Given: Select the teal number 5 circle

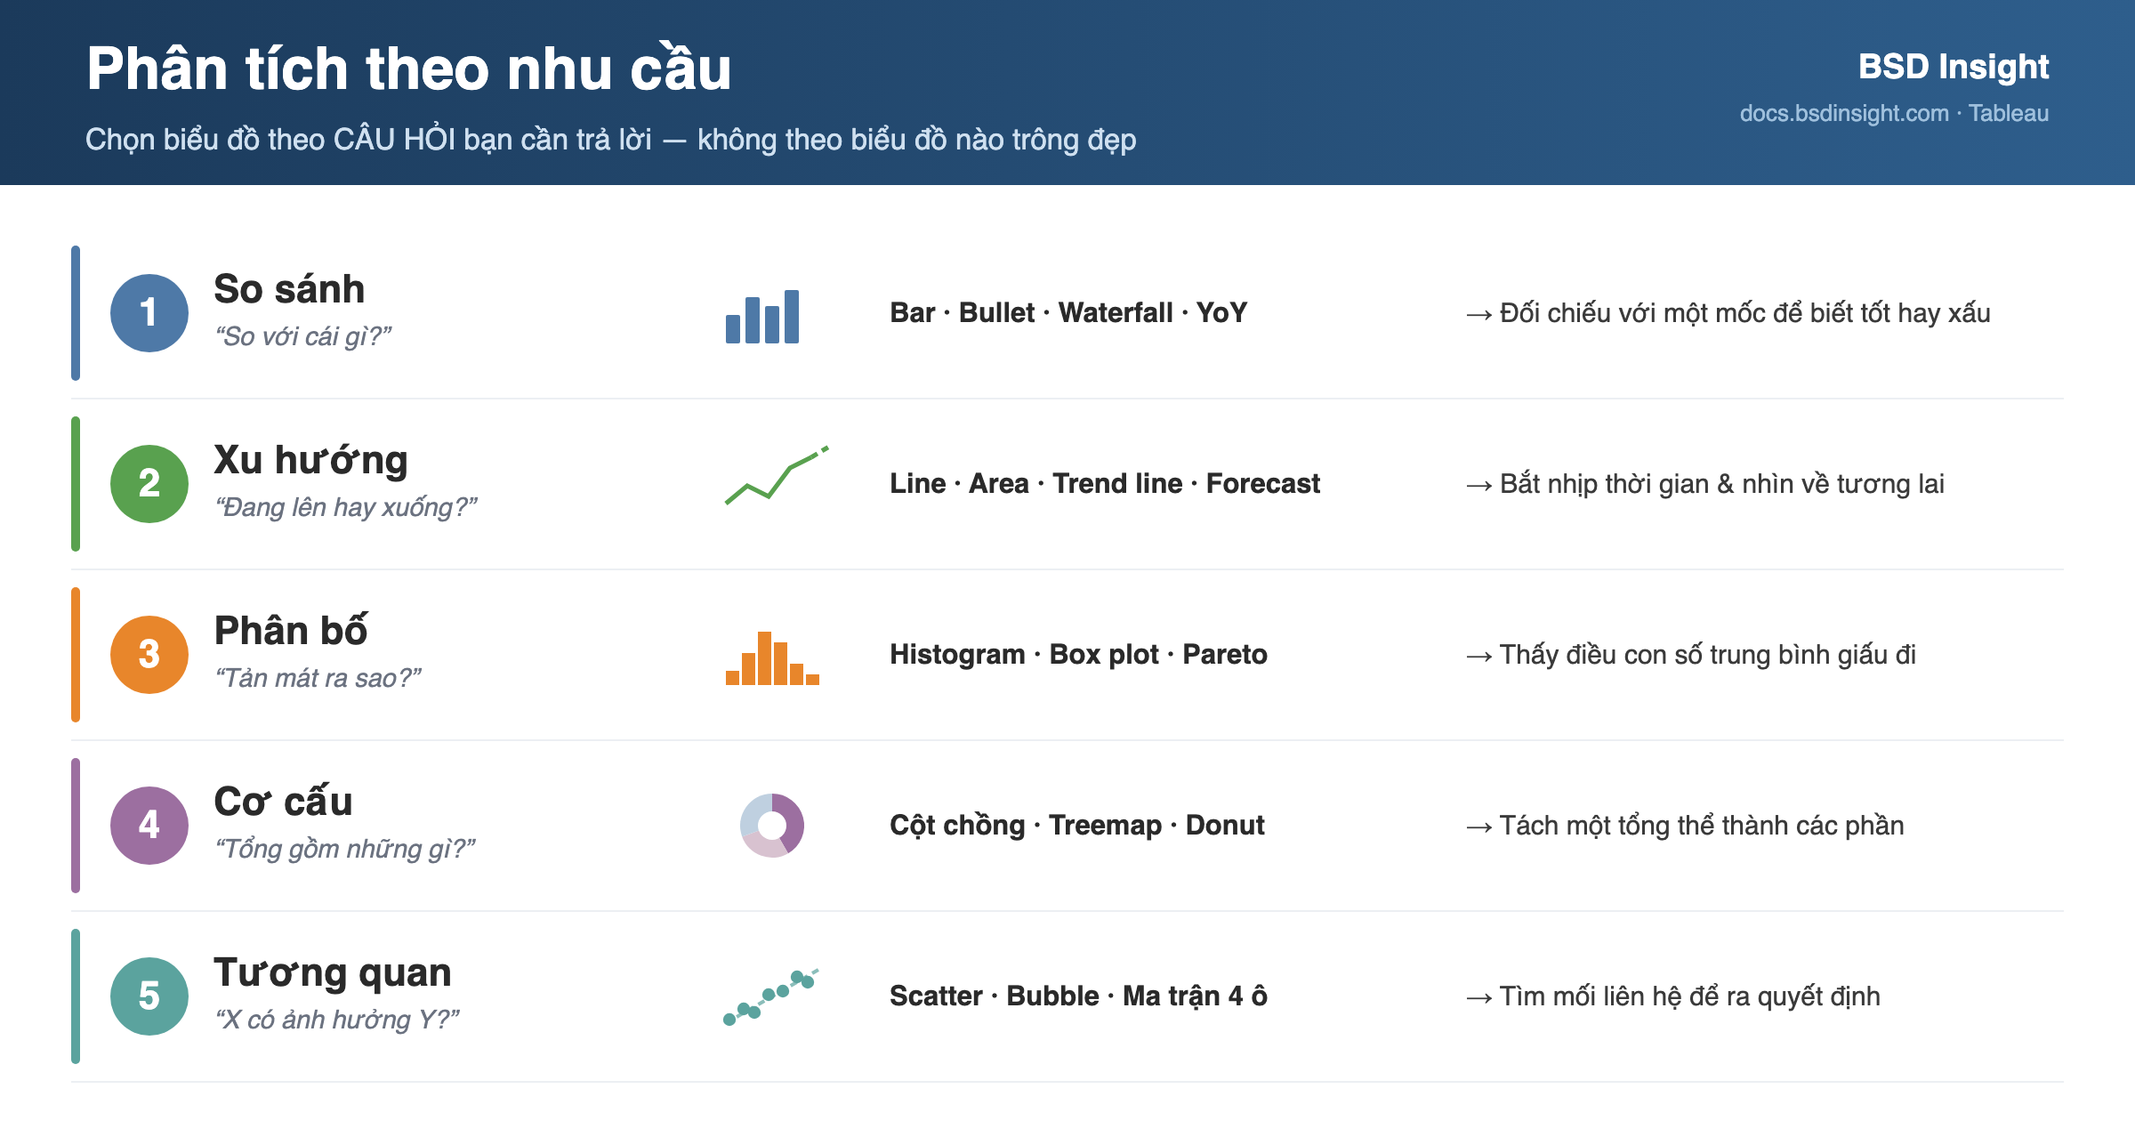Looking at the screenshot, I should tap(149, 996).
